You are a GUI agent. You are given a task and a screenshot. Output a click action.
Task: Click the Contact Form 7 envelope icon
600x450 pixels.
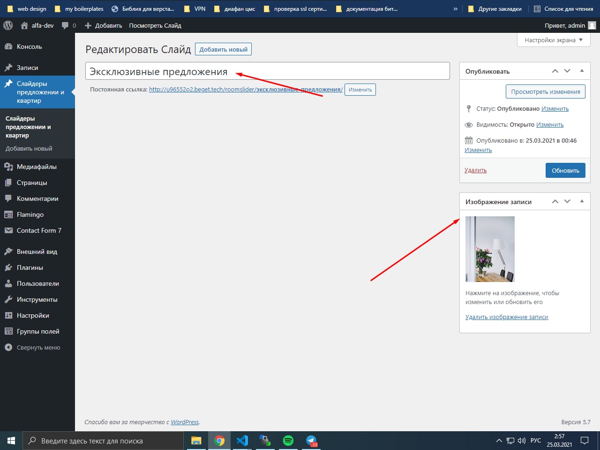8,230
